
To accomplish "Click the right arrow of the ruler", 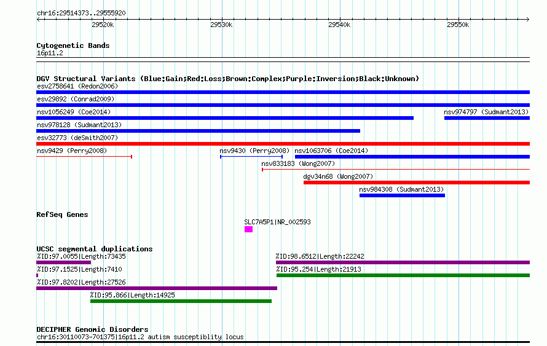I will coord(528,19).
